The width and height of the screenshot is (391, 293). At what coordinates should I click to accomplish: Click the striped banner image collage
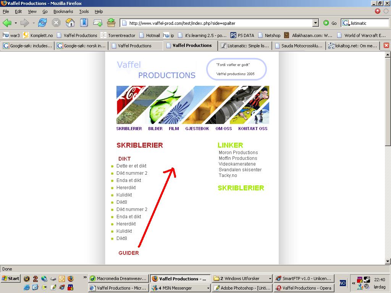(x=193, y=105)
